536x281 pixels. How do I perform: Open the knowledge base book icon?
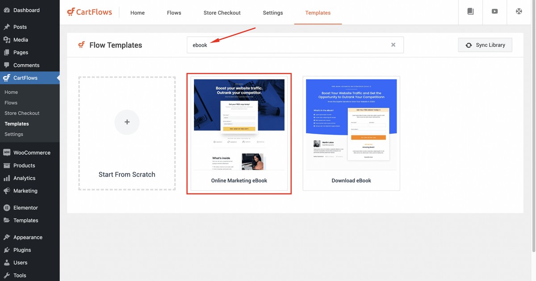click(470, 12)
